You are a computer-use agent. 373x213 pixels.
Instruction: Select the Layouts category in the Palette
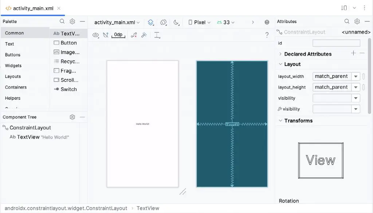pyautogui.click(x=13, y=76)
